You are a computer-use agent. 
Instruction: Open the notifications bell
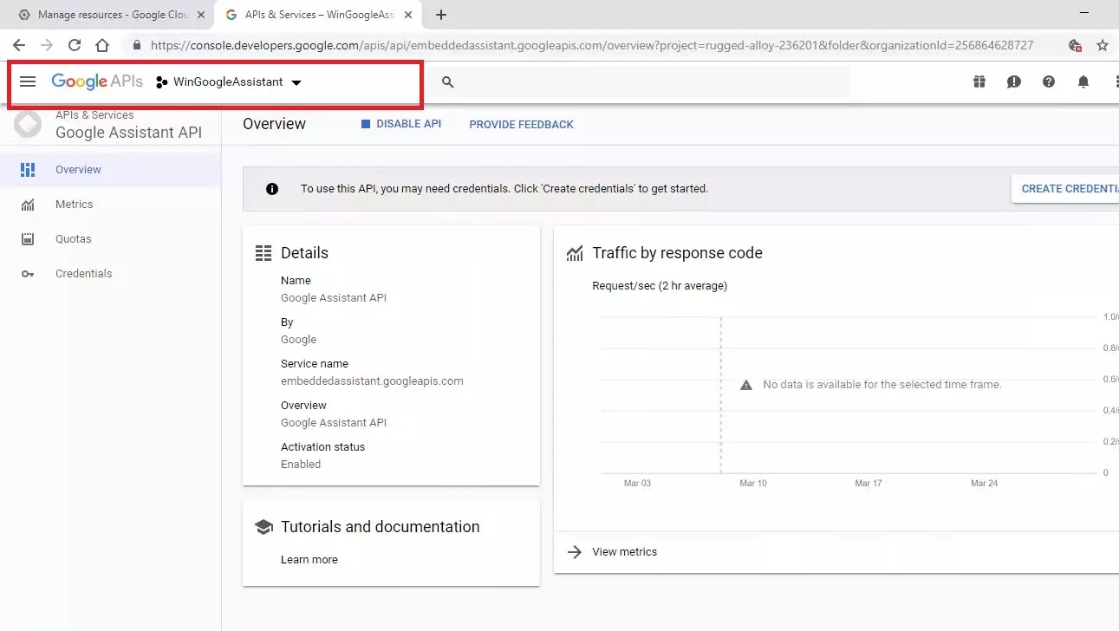[1083, 81]
